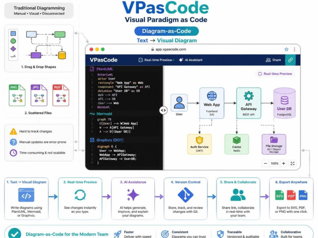Click the purple clock icon
The image size is (318, 238).
tap(13, 153)
